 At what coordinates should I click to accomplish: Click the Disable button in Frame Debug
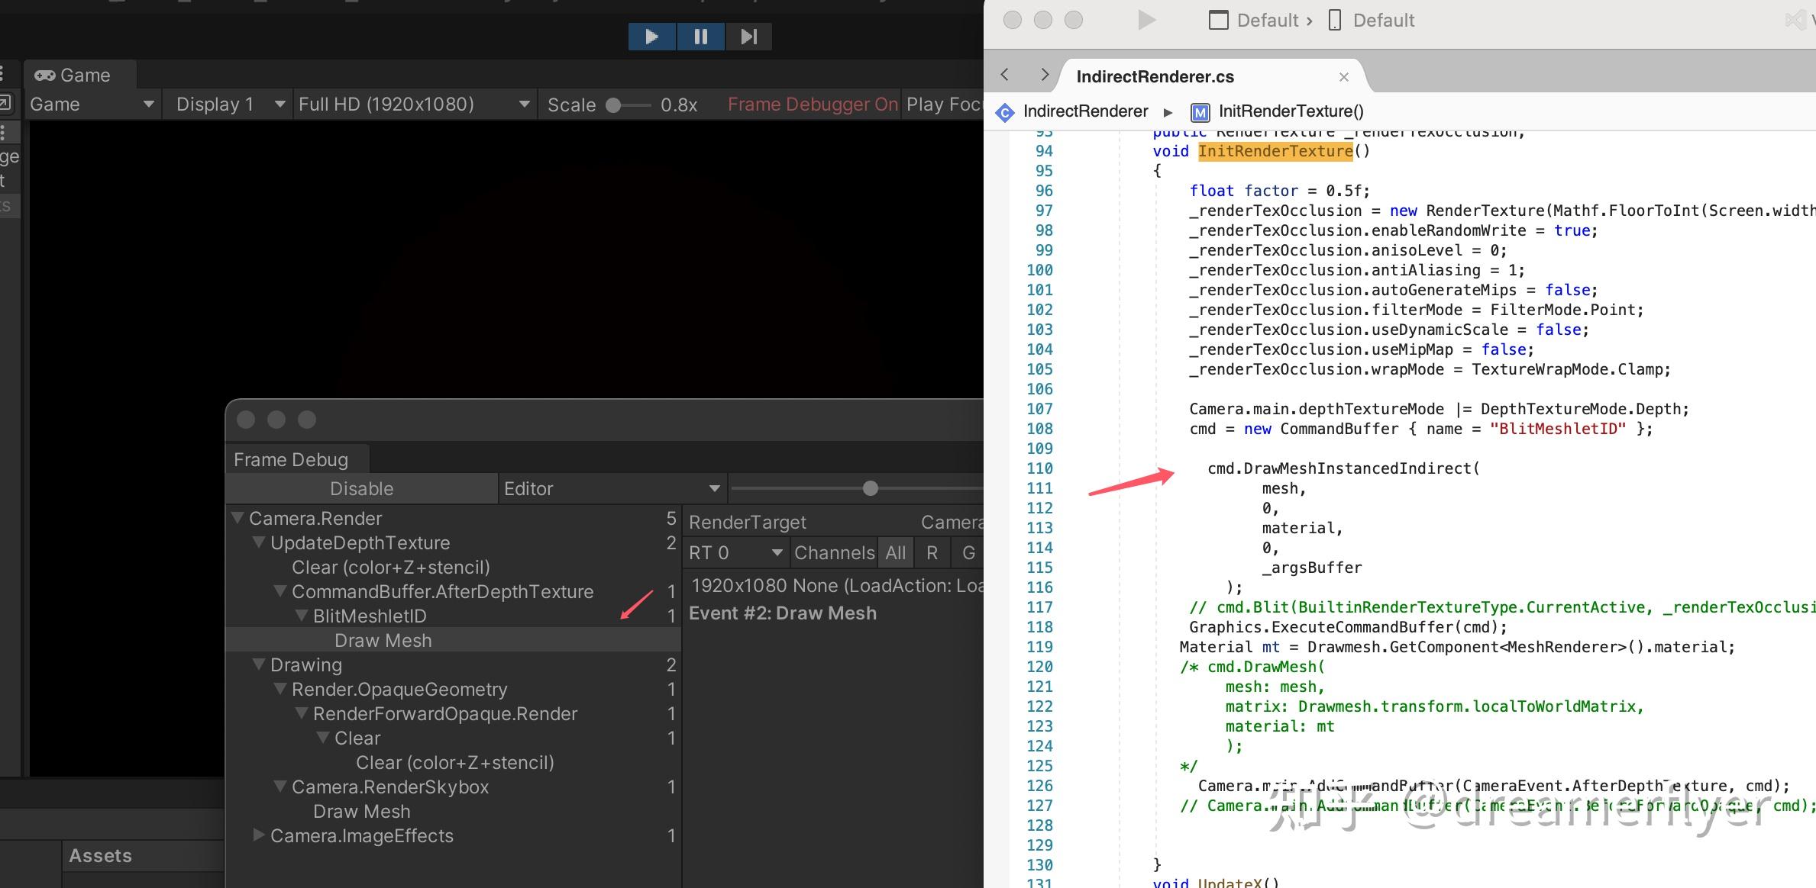(362, 488)
